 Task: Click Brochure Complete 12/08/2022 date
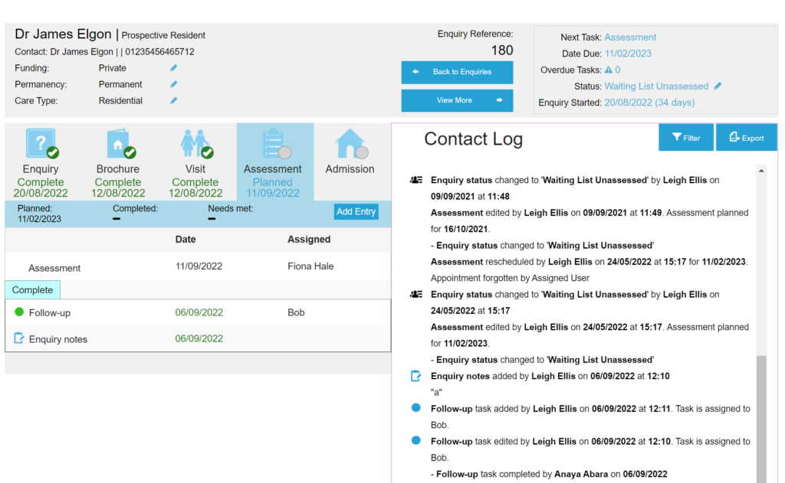[117, 193]
